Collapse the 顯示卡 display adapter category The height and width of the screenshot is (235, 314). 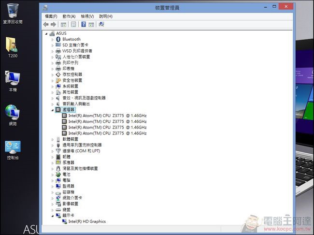click(53, 216)
